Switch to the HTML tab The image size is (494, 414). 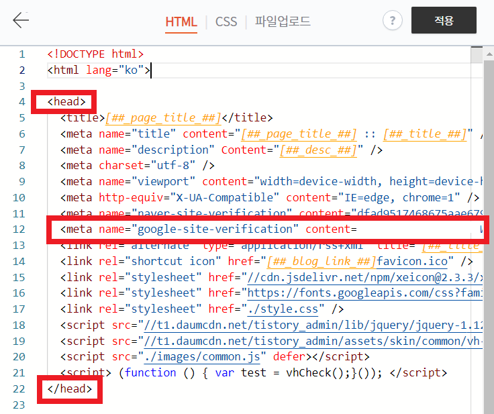tap(181, 21)
